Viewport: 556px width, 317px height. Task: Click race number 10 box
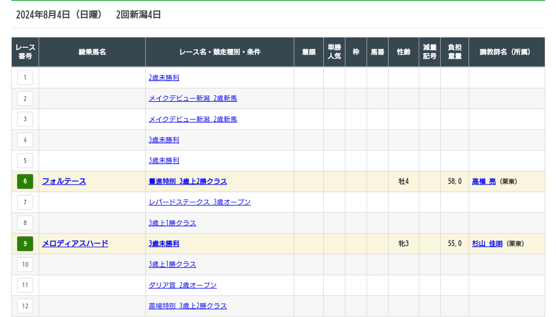pyautogui.click(x=25, y=264)
